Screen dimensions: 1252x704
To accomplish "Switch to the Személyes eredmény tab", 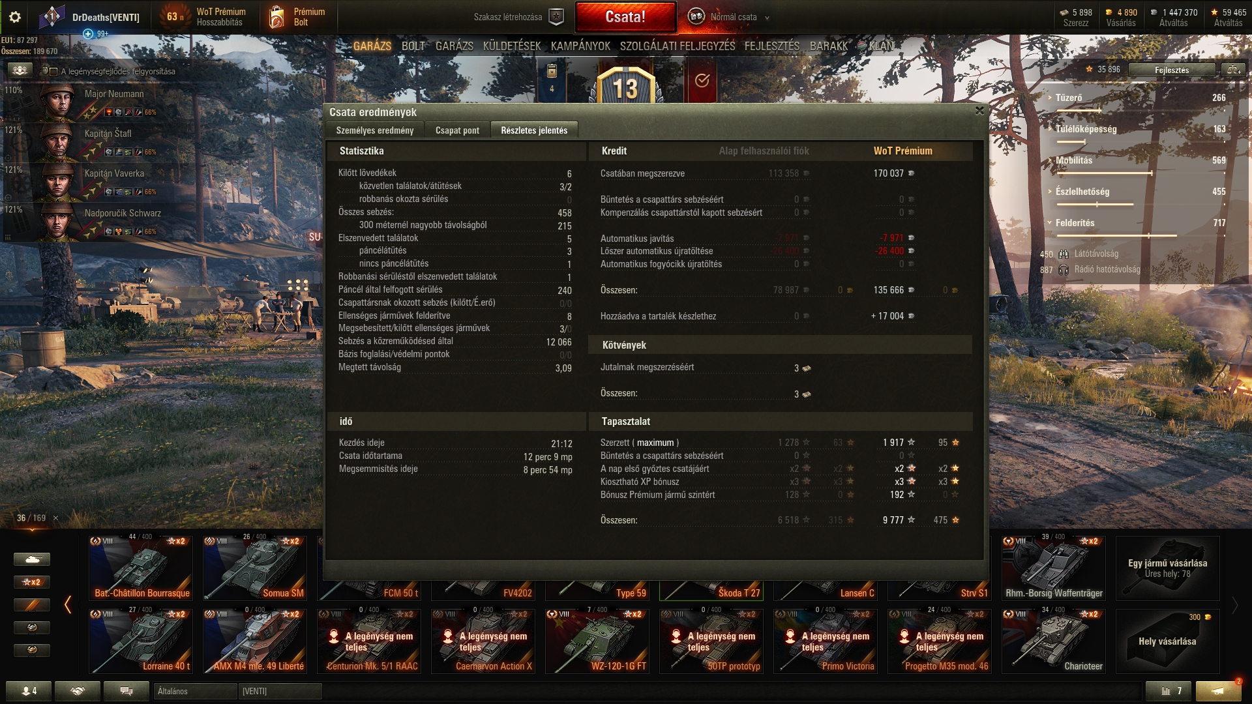I will click(375, 130).
